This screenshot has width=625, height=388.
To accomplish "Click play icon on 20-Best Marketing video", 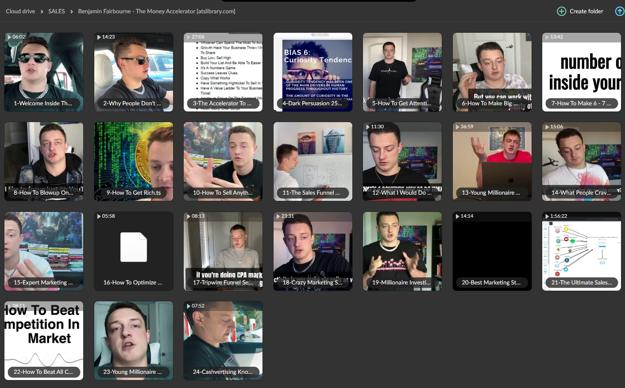I will click(457, 216).
